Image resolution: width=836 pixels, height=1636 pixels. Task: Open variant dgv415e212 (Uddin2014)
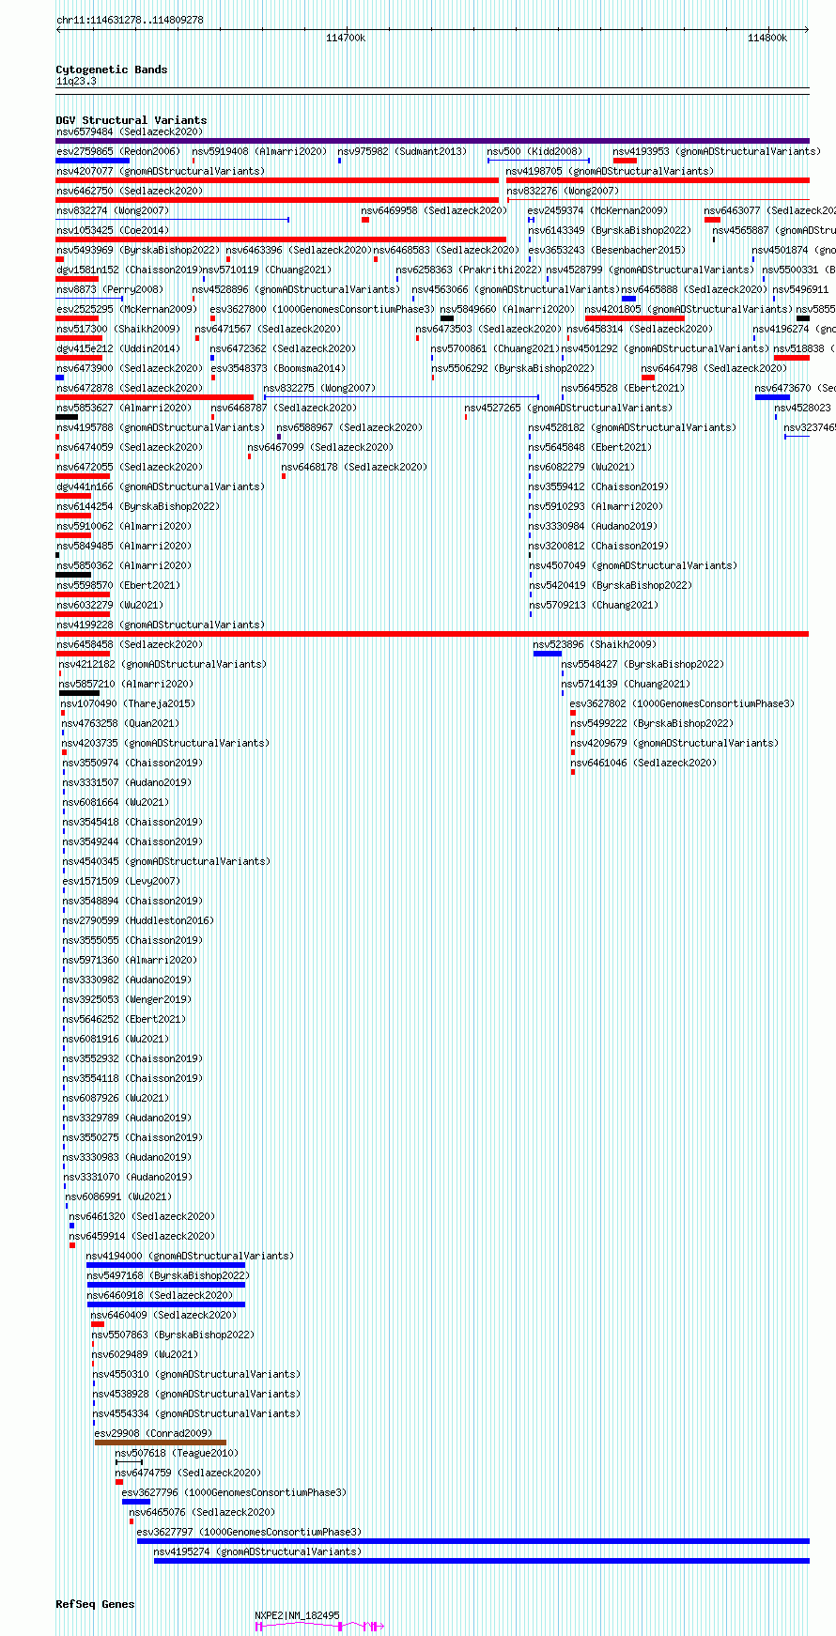118,348
